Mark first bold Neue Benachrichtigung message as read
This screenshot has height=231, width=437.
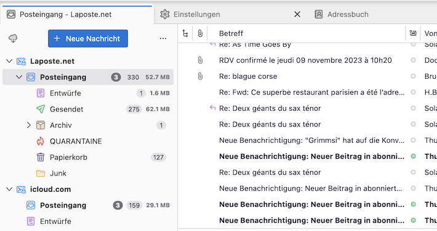[x=414, y=156]
